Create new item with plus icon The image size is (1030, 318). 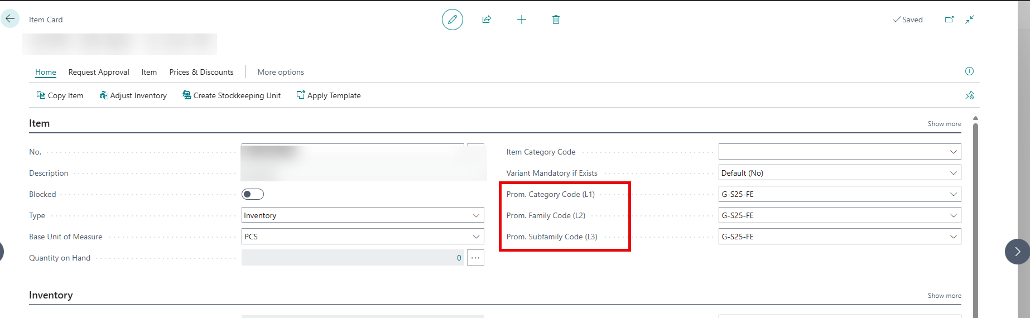point(522,20)
